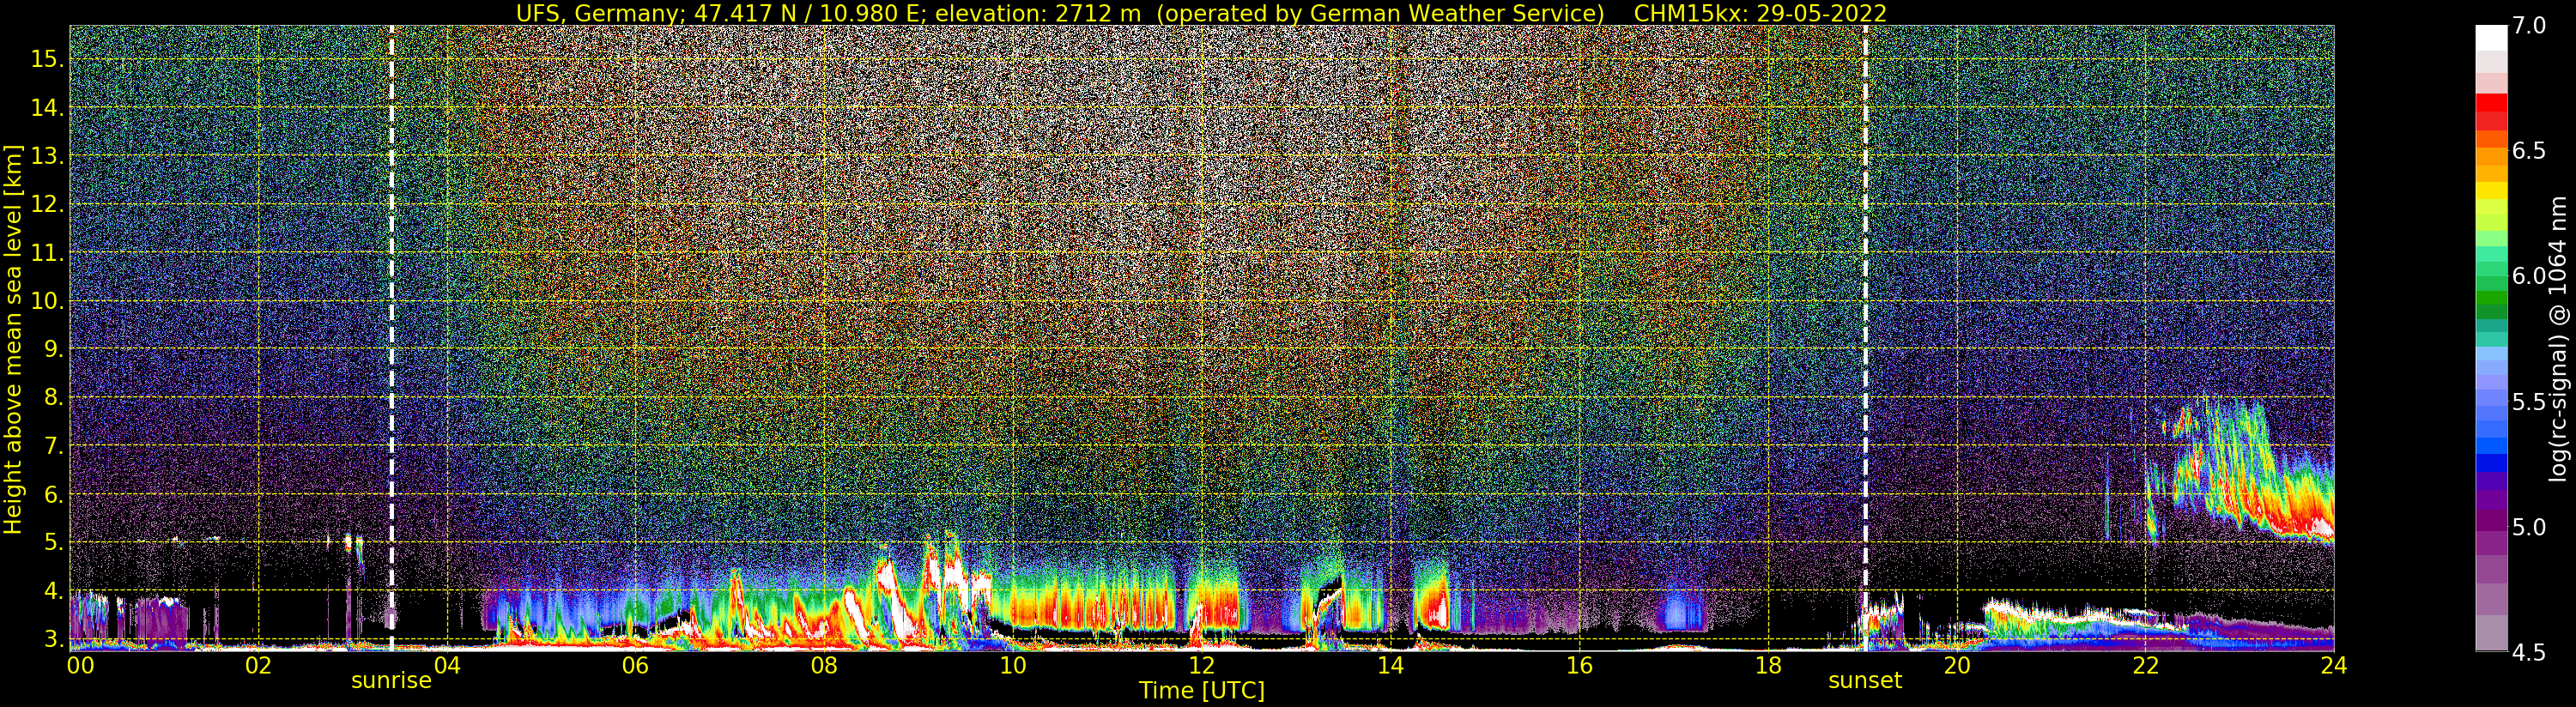
Task: Click the x-axis tick label "14"
Action: tap(1390, 665)
